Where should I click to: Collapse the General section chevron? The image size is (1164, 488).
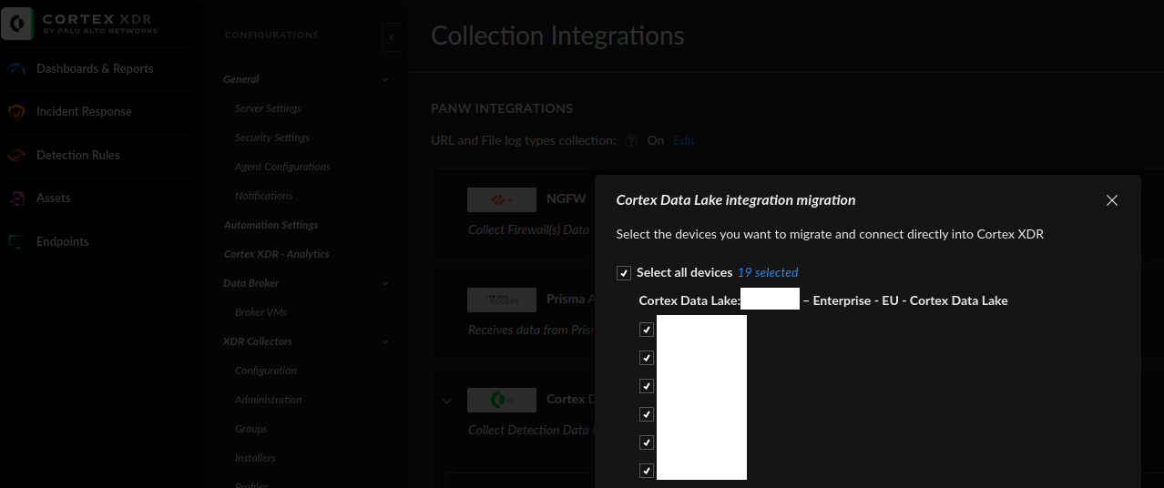(385, 80)
